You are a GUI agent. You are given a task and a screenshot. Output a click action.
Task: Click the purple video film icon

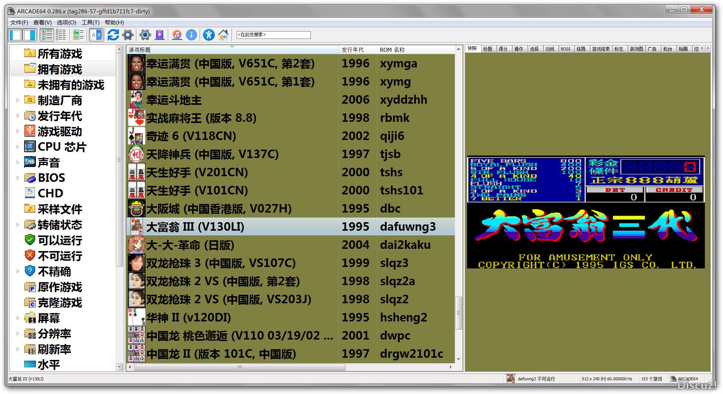click(x=160, y=35)
